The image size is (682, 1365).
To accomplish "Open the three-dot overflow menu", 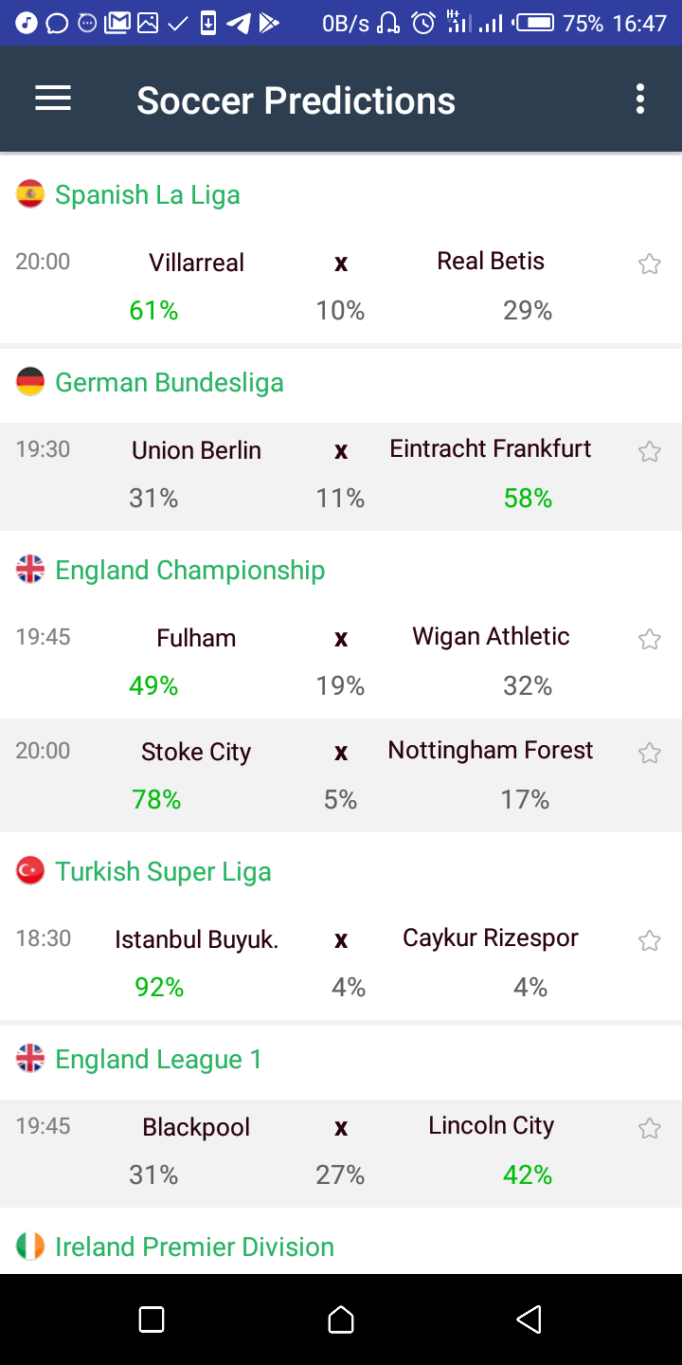I will 640,99.
